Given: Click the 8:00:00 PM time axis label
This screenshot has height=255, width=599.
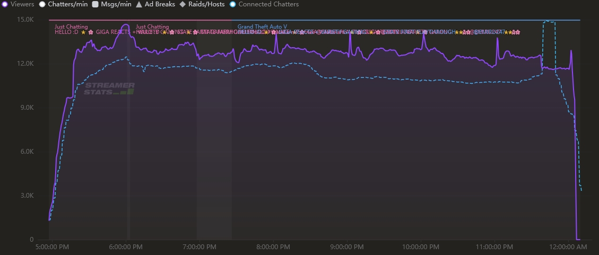Looking at the screenshot, I should pos(274,248).
